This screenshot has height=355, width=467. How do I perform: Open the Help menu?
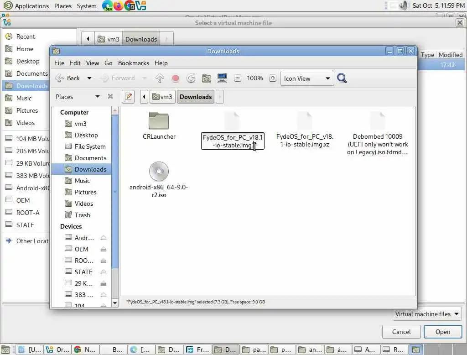[161, 63]
